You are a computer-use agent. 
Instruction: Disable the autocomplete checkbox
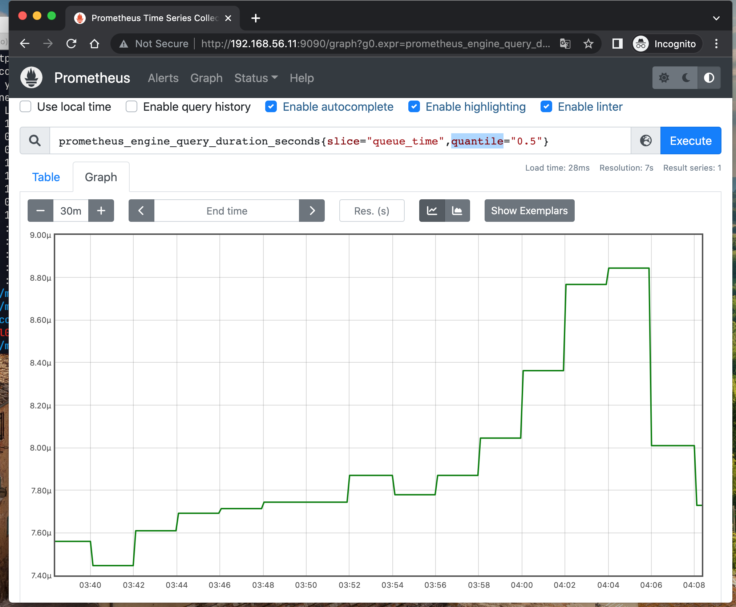pyautogui.click(x=271, y=107)
